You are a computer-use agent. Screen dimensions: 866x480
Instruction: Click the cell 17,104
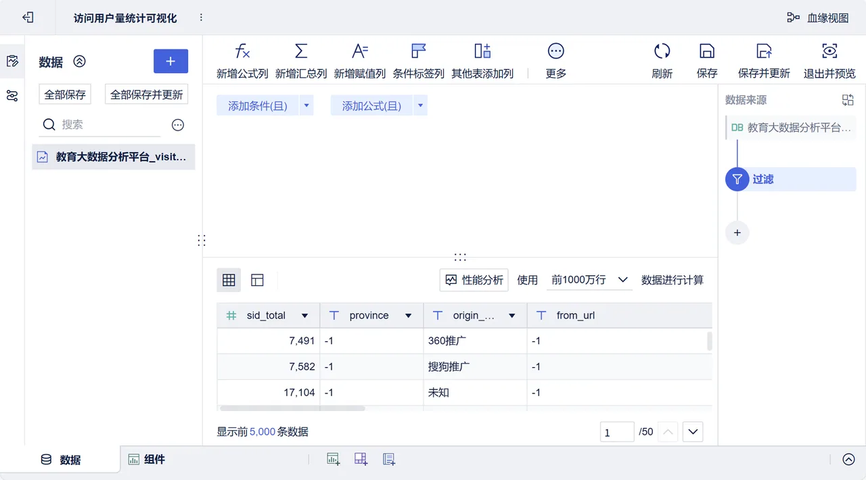click(x=269, y=392)
